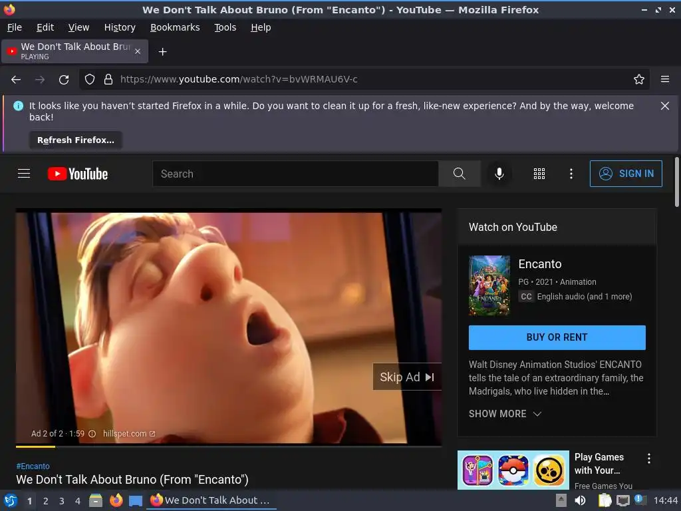The width and height of the screenshot is (681, 511).
Task: Click the video ad progress bar
Action: tap(229, 446)
